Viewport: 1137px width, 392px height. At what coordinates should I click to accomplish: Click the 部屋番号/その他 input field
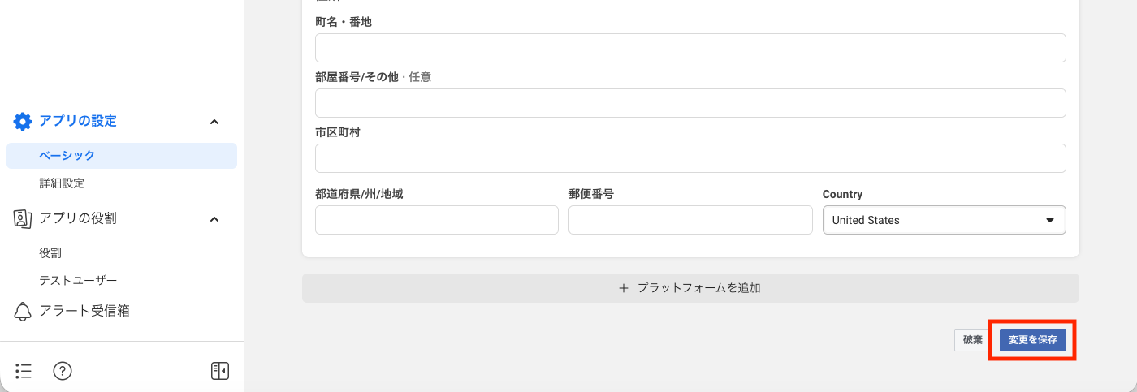coord(690,103)
